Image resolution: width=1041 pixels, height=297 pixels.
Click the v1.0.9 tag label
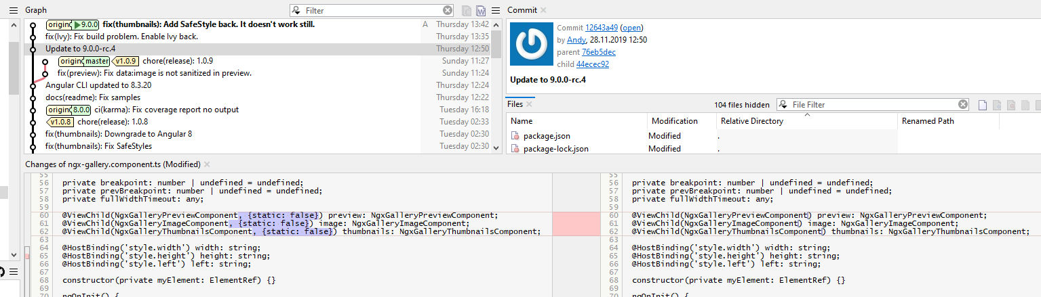(125, 61)
